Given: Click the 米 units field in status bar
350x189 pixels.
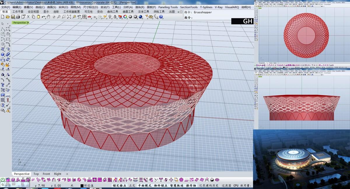Looking at the screenshot, I should (72, 186).
